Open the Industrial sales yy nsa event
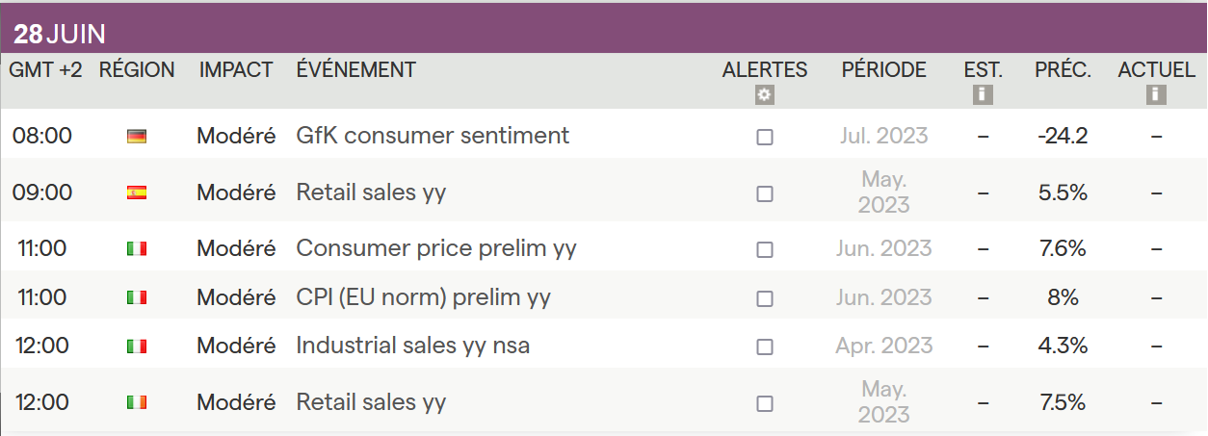This screenshot has width=1208, height=436. [x=412, y=345]
